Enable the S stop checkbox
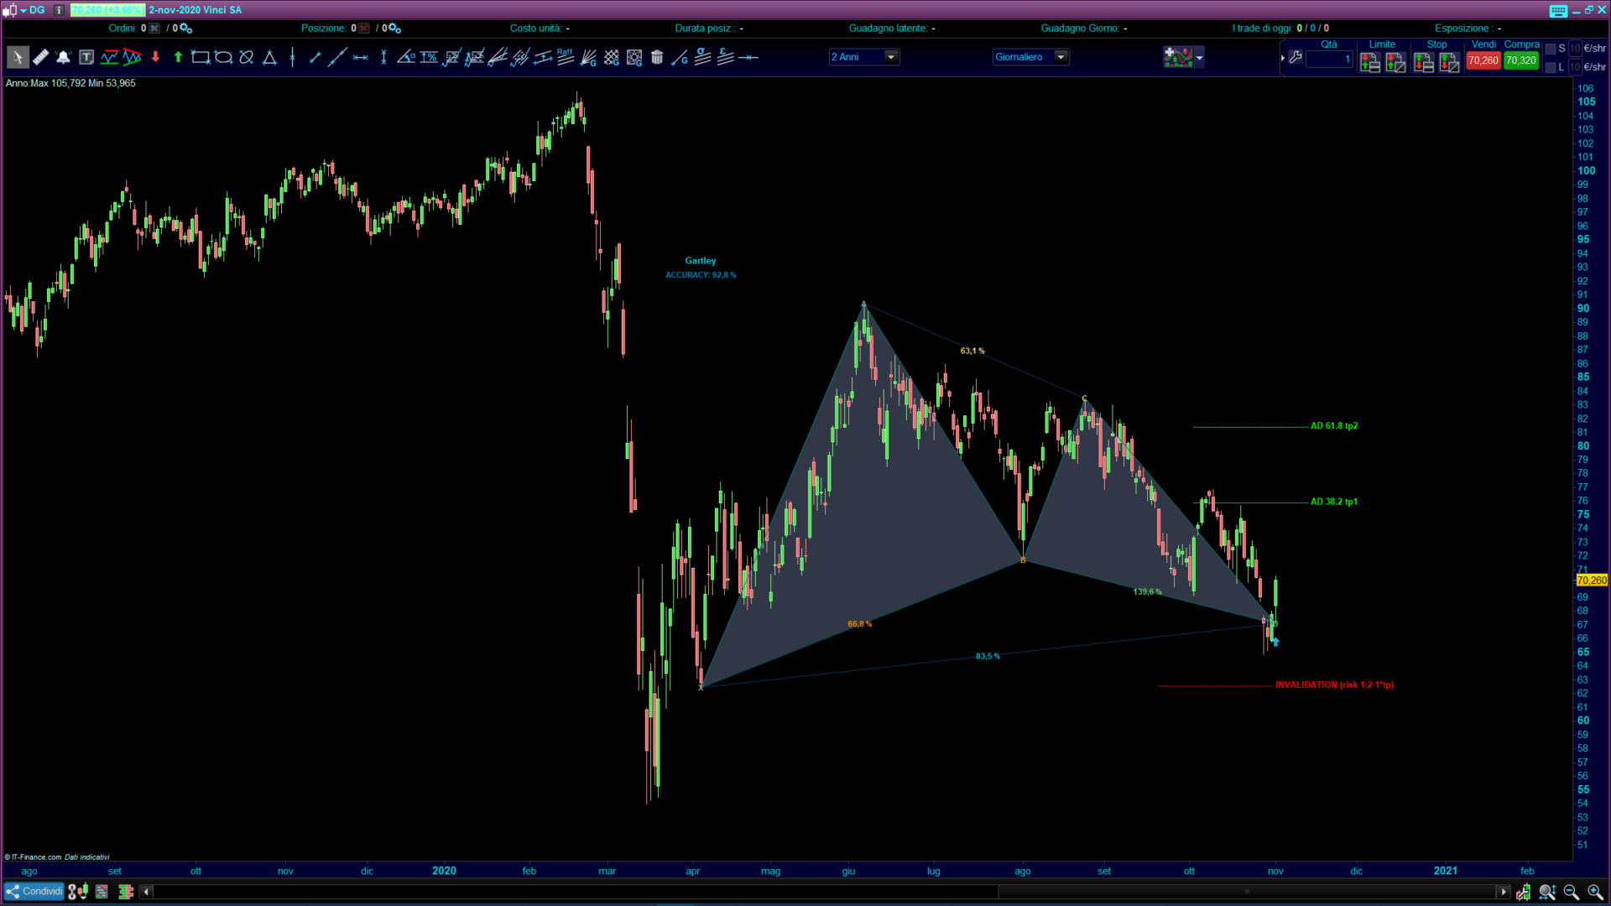The image size is (1611, 906). click(x=1551, y=49)
